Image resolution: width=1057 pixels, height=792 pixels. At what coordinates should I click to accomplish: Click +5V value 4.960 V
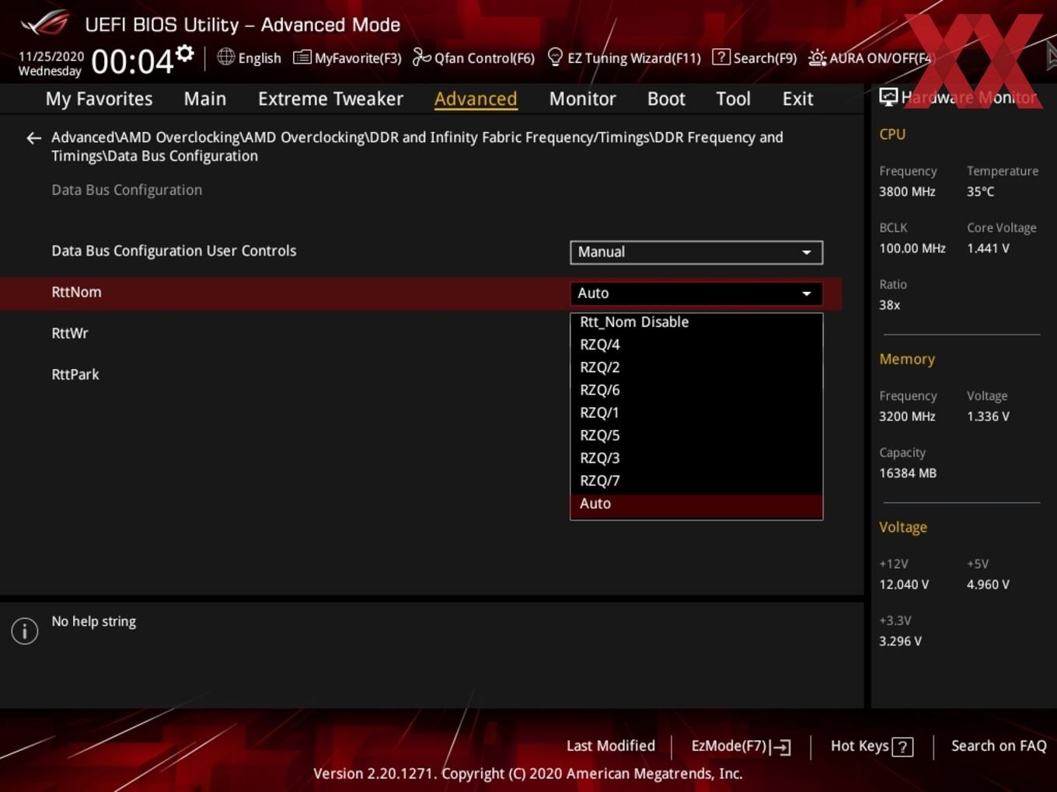988,585
